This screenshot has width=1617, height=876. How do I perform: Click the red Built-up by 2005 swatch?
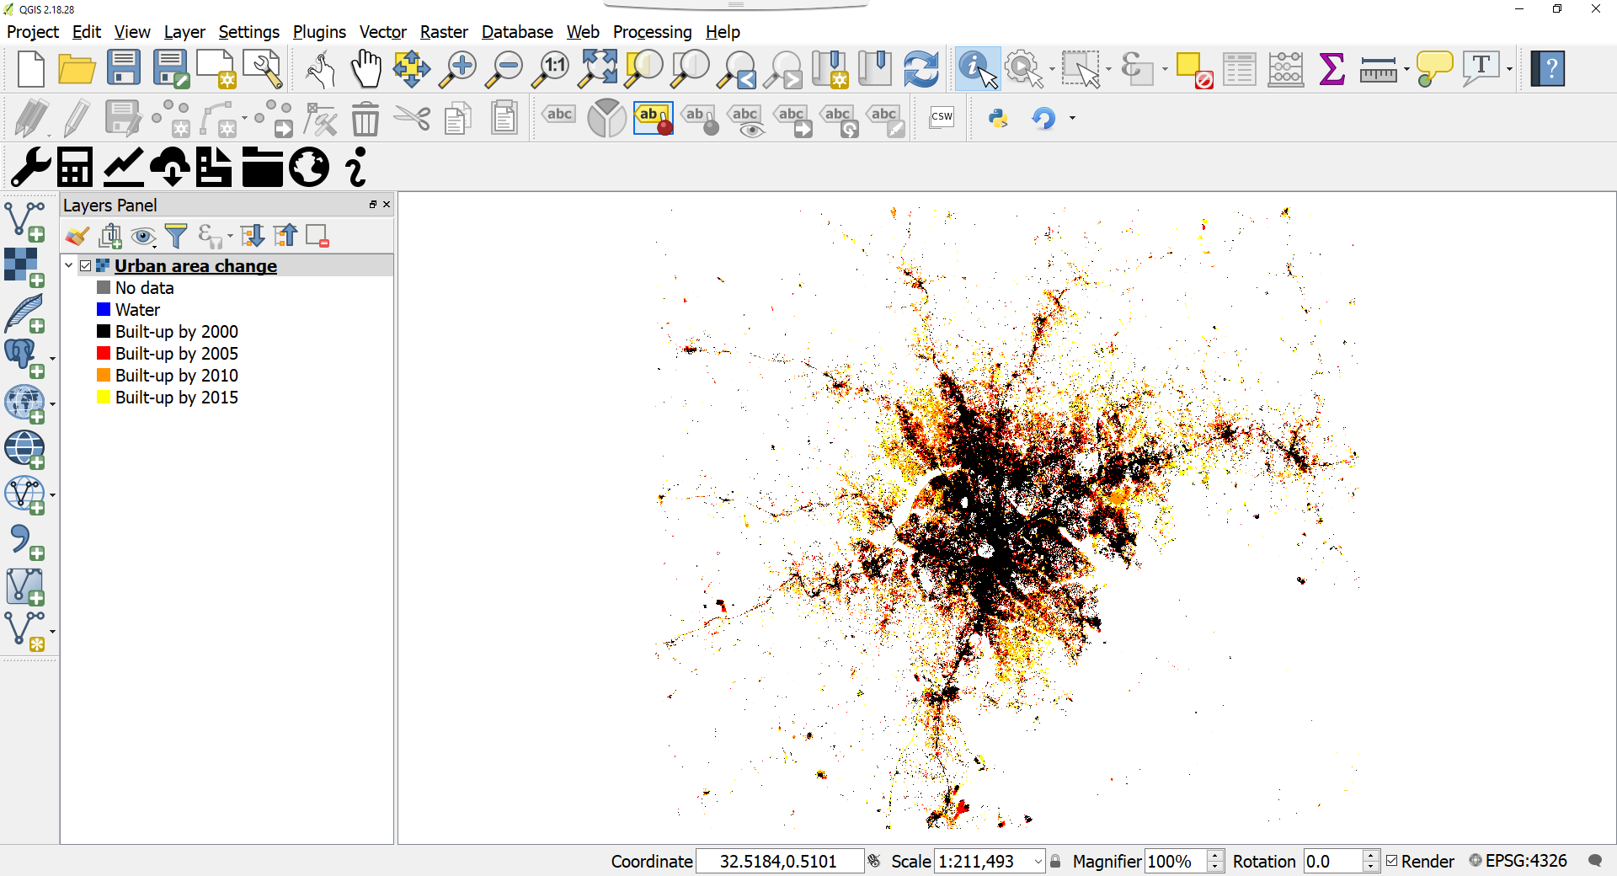click(x=104, y=354)
